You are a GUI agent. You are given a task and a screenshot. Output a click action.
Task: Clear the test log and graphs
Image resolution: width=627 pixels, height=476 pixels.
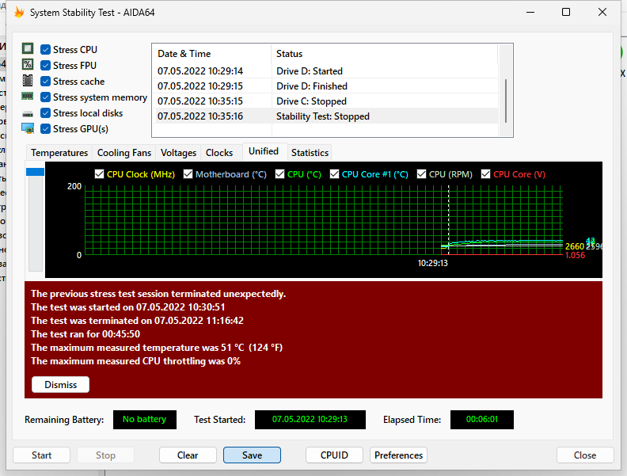(188, 455)
